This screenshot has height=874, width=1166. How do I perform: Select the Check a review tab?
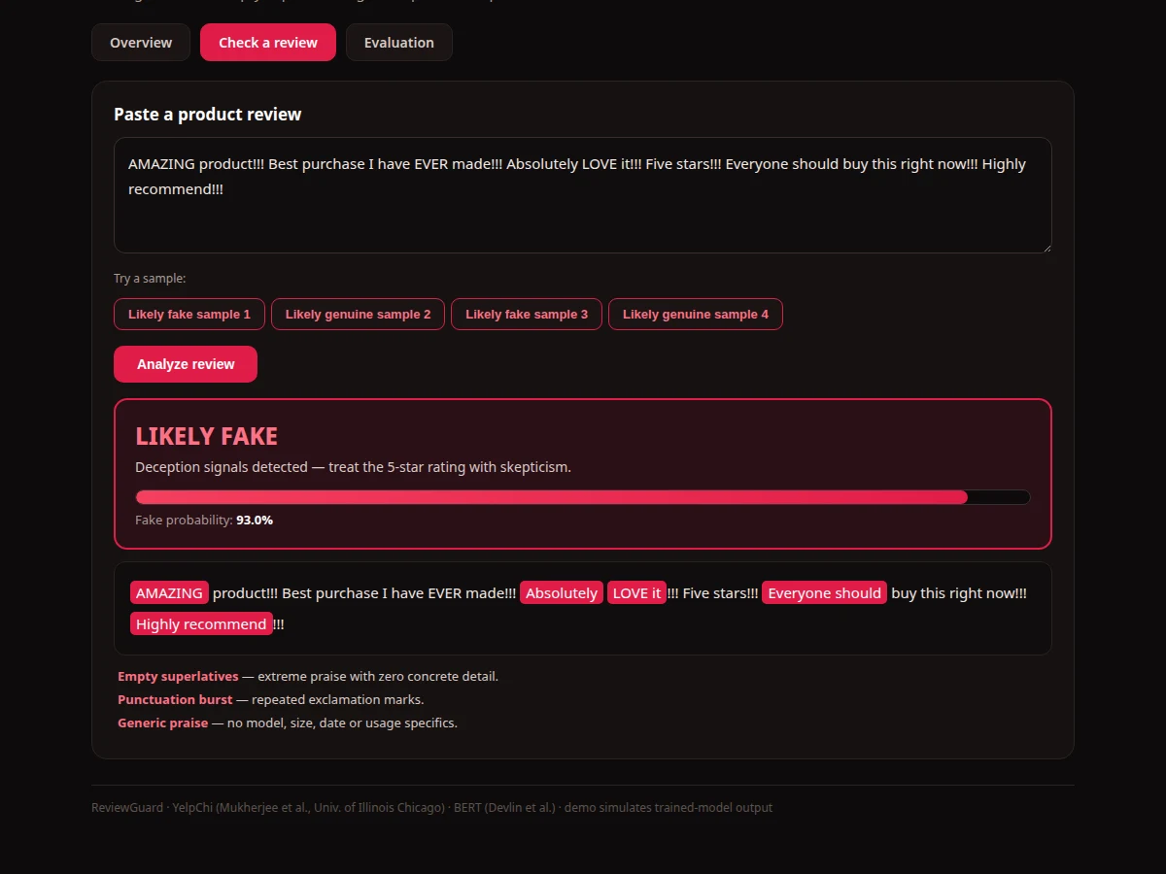(x=268, y=43)
